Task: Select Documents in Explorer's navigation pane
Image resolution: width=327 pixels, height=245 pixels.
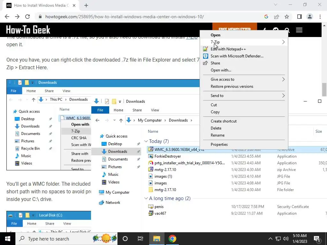Action: click(118, 159)
